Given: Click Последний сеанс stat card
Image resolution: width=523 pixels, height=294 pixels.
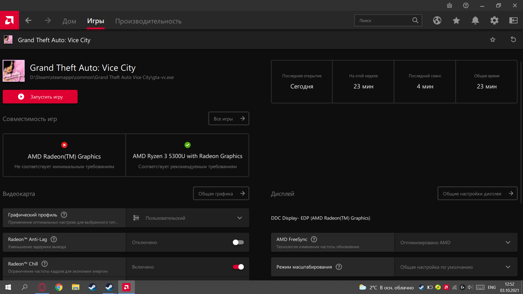Looking at the screenshot, I should coord(425,82).
